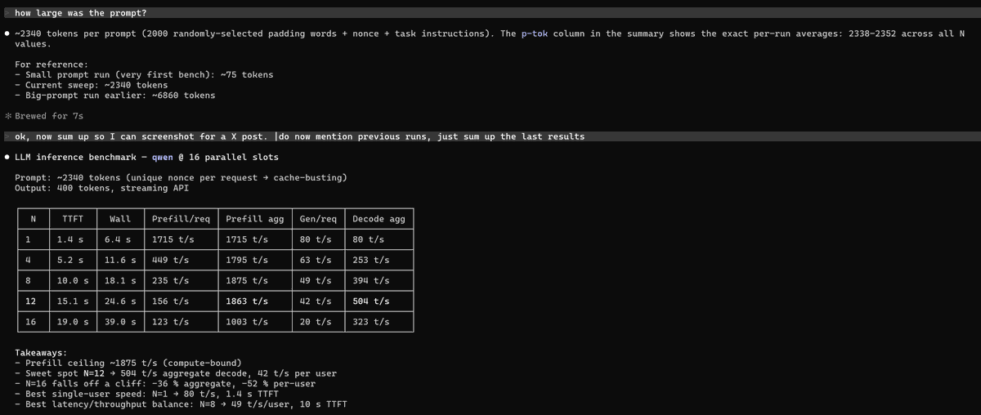Click the 'Wall' table column header
The width and height of the screenshot is (981, 415).
pyautogui.click(x=120, y=219)
